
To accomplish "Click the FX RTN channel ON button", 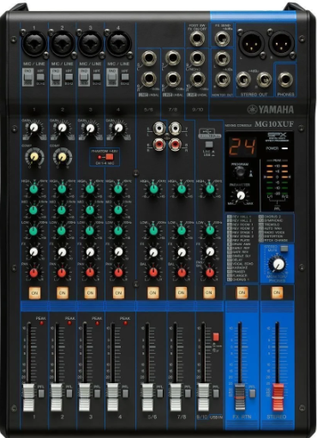I will [242, 293].
